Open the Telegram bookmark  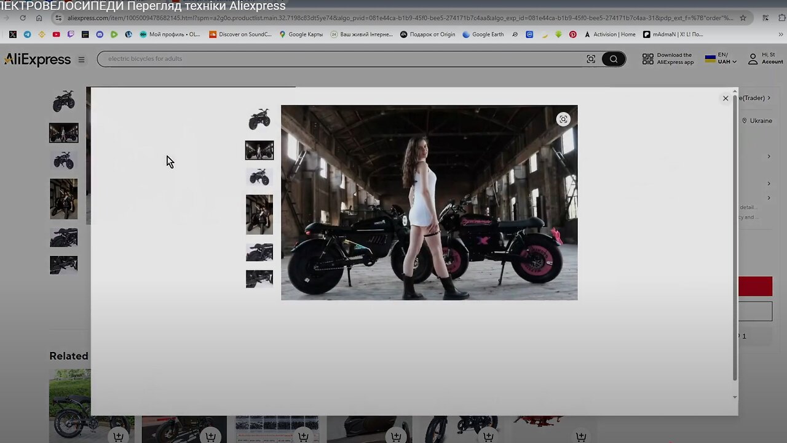tap(27, 34)
